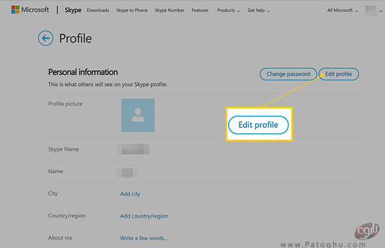Click the Edit profile button in header row

(339, 74)
